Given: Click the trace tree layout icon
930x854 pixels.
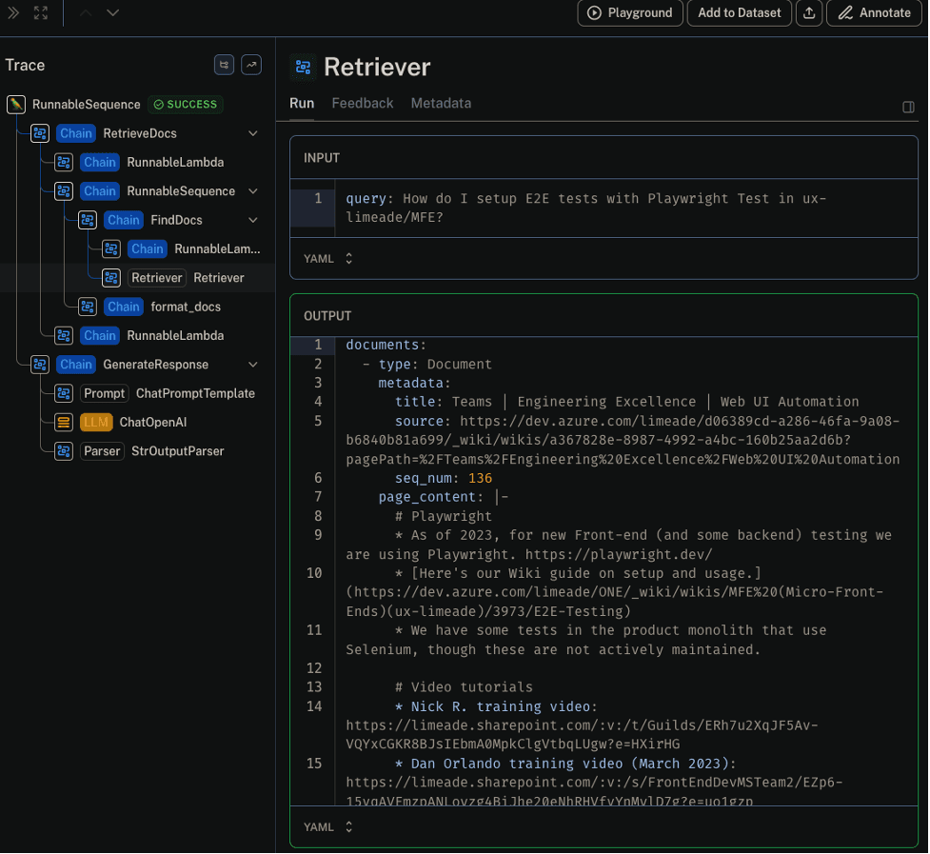Looking at the screenshot, I should [225, 65].
